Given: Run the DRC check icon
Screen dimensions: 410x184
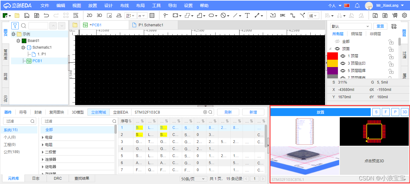Looking at the screenshot, I should point(282,15).
